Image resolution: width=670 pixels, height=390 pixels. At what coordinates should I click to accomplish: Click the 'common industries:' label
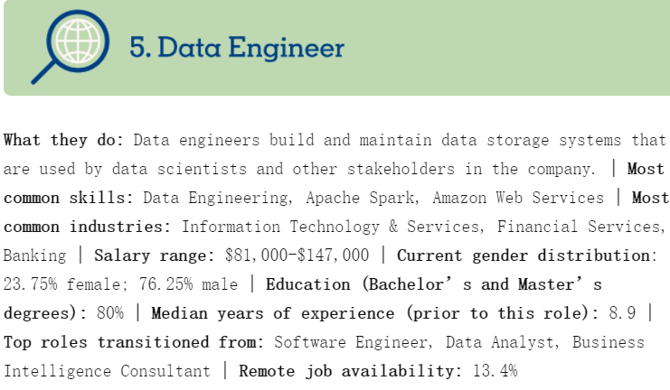(x=87, y=227)
